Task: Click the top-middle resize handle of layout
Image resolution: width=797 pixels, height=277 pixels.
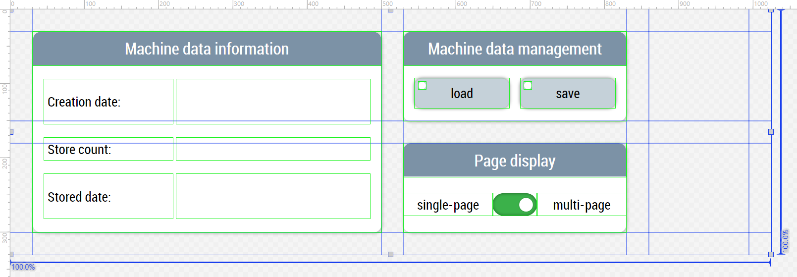Action: pos(390,10)
